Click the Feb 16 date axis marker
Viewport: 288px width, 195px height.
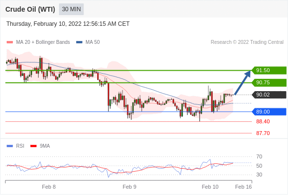point(244,187)
